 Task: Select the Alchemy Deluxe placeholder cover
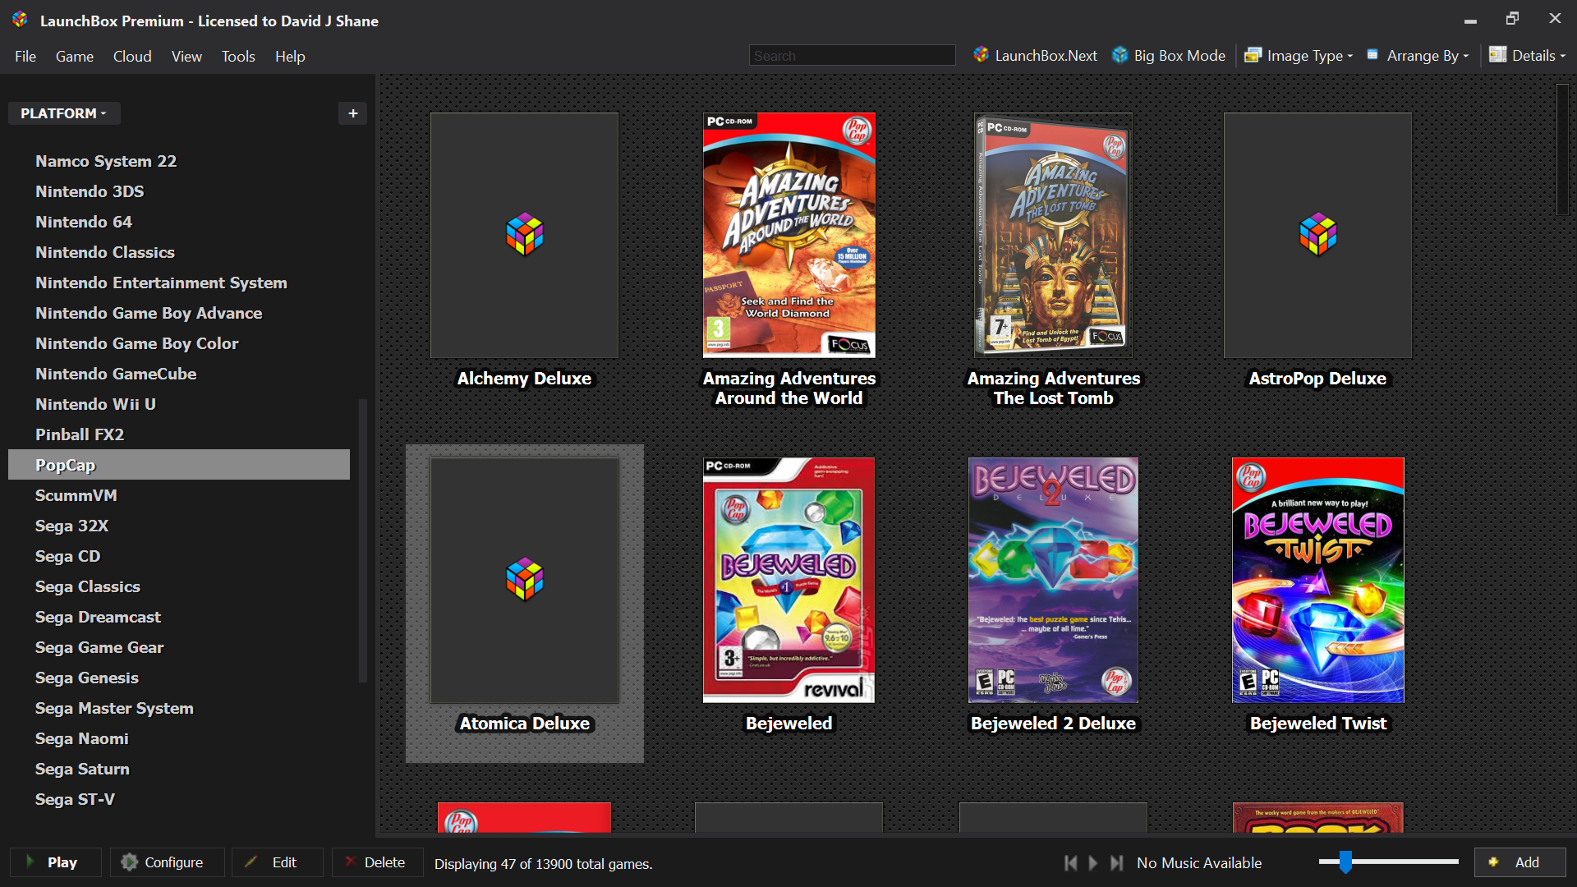[x=524, y=236]
